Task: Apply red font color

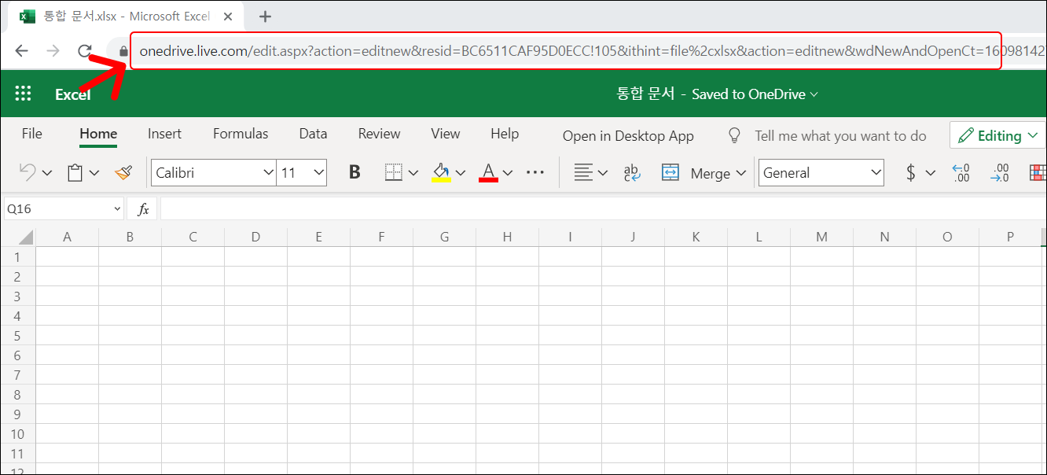Action: 488,173
